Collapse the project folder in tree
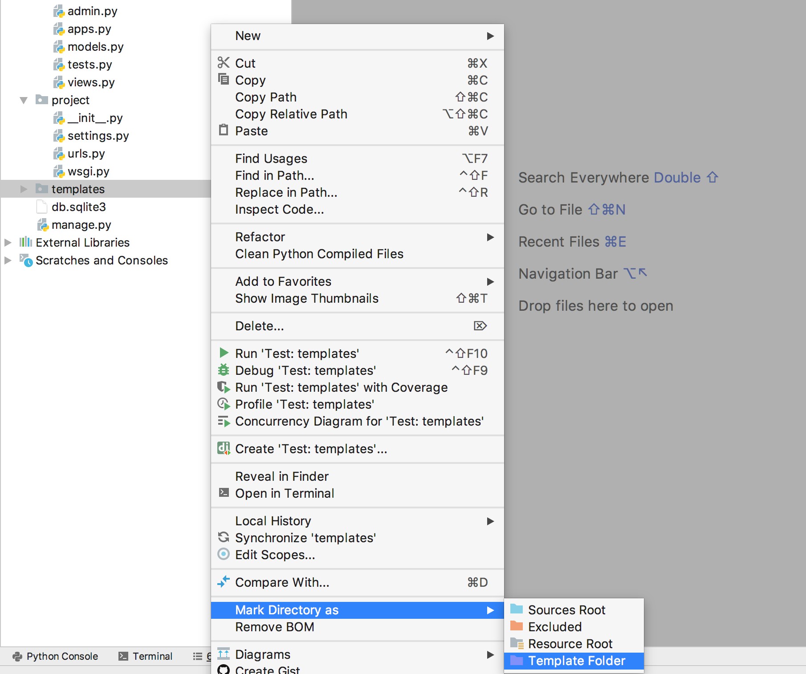Screen dimensions: 806x674 click(24, 100)
